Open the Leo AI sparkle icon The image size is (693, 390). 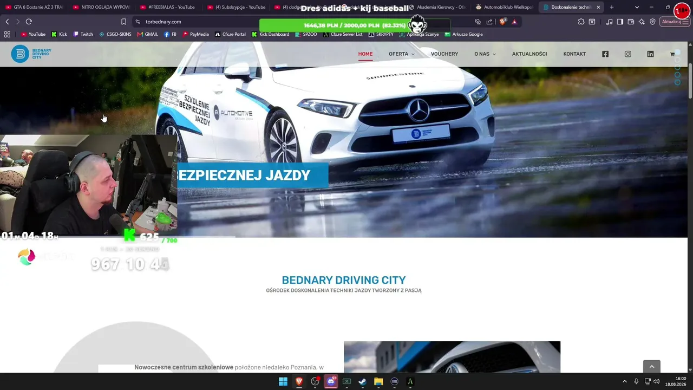pyautogui.click(x=642, y=22)
